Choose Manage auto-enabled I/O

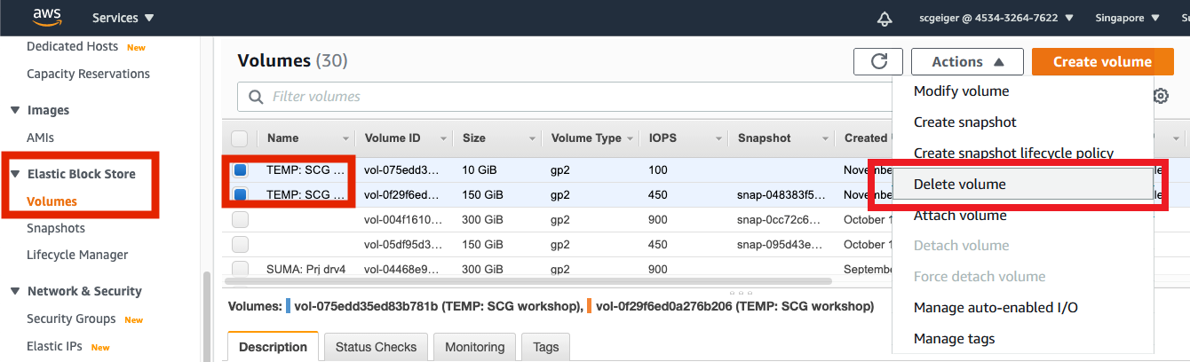click(996, 307)
